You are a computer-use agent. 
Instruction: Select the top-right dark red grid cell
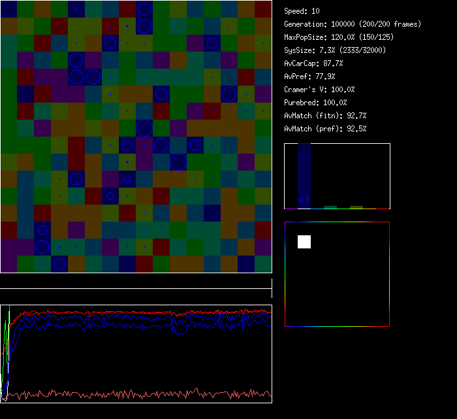(263, 8)
